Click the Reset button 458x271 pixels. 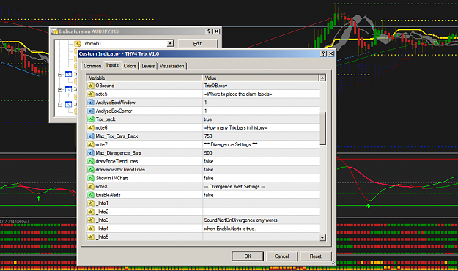pyautogui.click(x=315, y=256)
